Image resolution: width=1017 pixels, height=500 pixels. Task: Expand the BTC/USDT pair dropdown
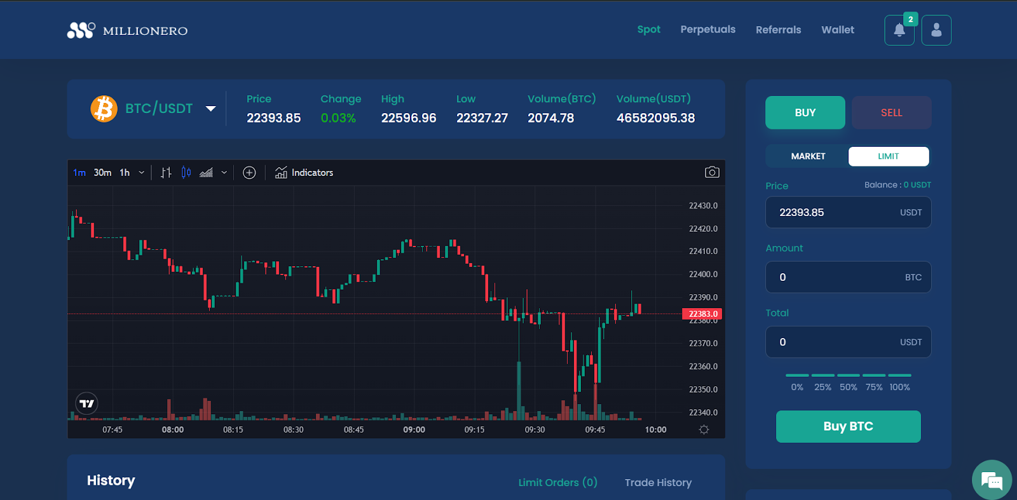coord(210,109)
